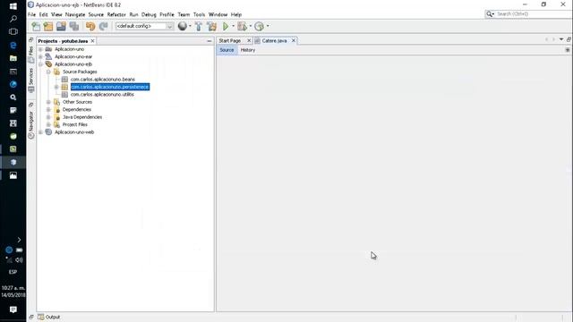Image resolution: width=573 pixels, height=322 pixels.
Task: Click the New File toolbar icon
Action: [x=36, y=26]
